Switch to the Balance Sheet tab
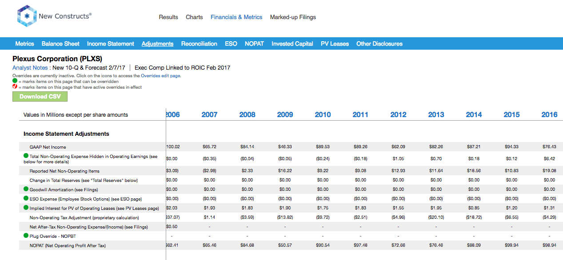563x260 pixels. [x=60, y=43]
